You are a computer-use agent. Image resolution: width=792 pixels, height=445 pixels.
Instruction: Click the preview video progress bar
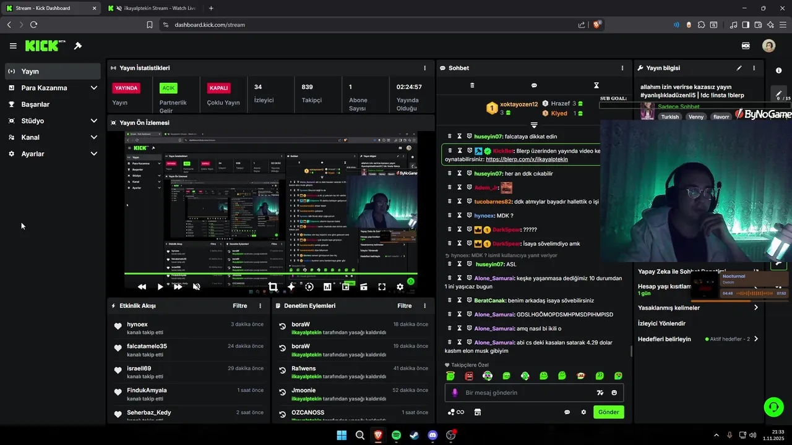click(270, 274)
